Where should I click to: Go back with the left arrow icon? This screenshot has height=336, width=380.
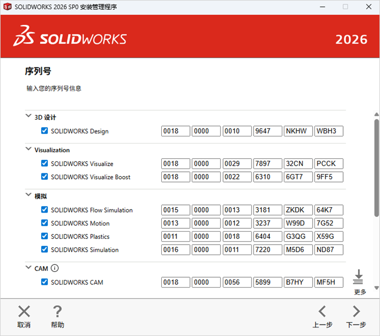click(x=322, y=311)
